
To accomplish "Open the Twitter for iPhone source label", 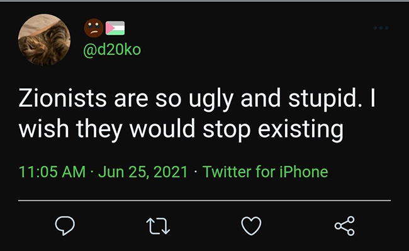I will point(266,172).
